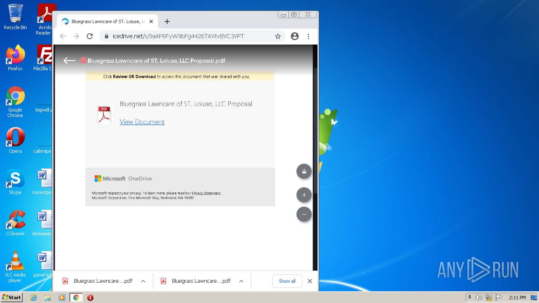The image size is (539, 303).
Task: Close the downloads bar
Action: click(x=310, y=281)
